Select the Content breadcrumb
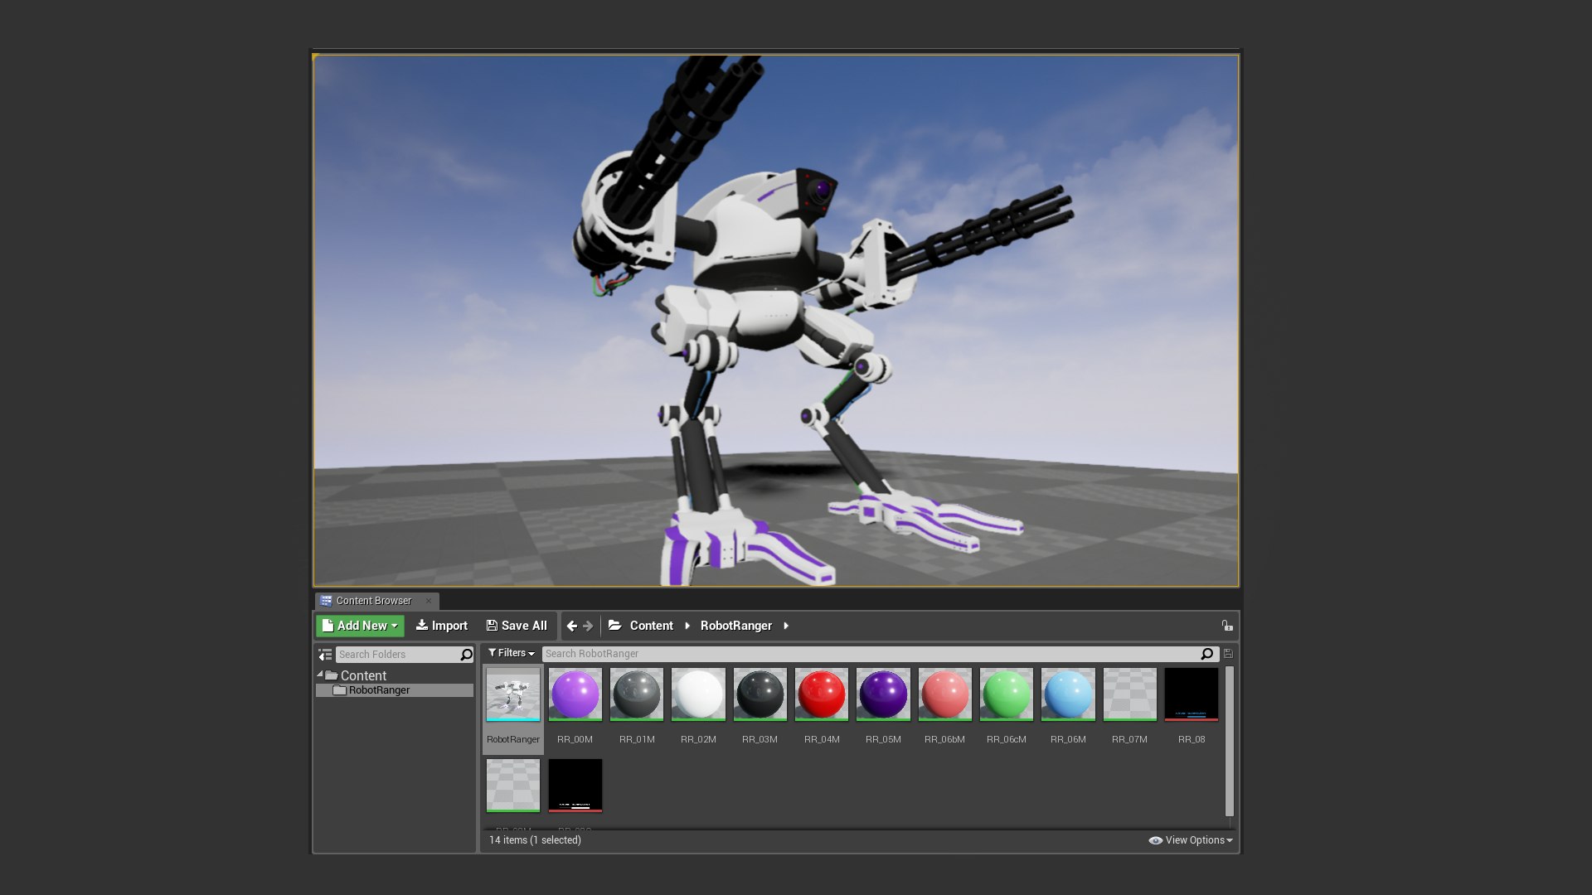1592x895 pixels. click(x=651, y=626)
